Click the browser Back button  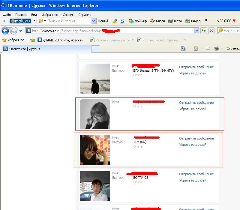[x=5, y=31]
